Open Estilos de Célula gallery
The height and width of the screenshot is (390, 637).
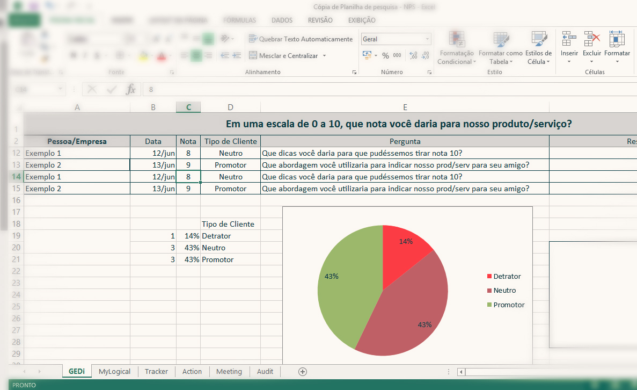point(538,40)
